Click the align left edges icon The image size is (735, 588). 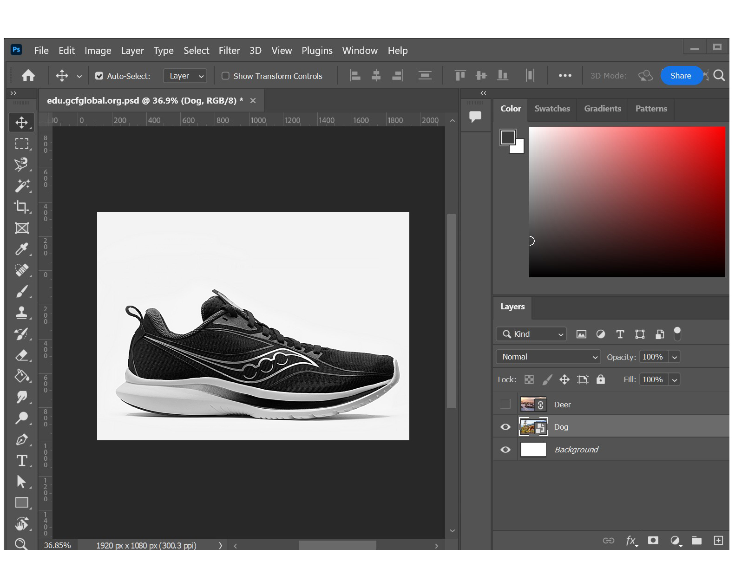coord(355,75)
